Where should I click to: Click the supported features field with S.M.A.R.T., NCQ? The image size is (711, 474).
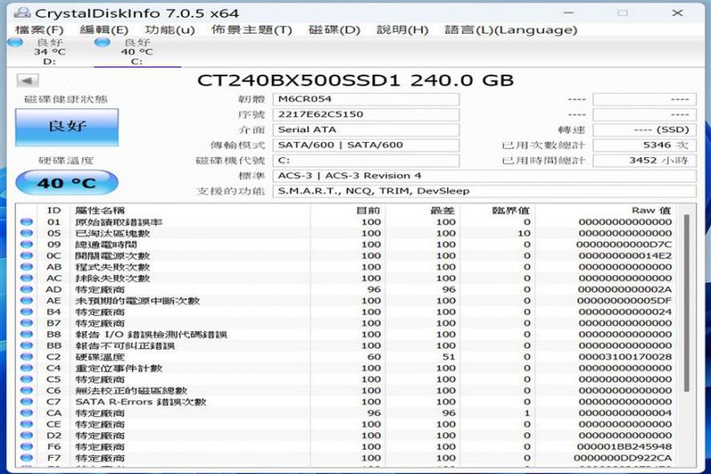tap(484, 191)
